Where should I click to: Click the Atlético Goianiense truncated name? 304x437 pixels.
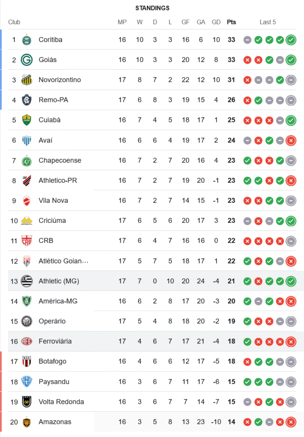63,261
